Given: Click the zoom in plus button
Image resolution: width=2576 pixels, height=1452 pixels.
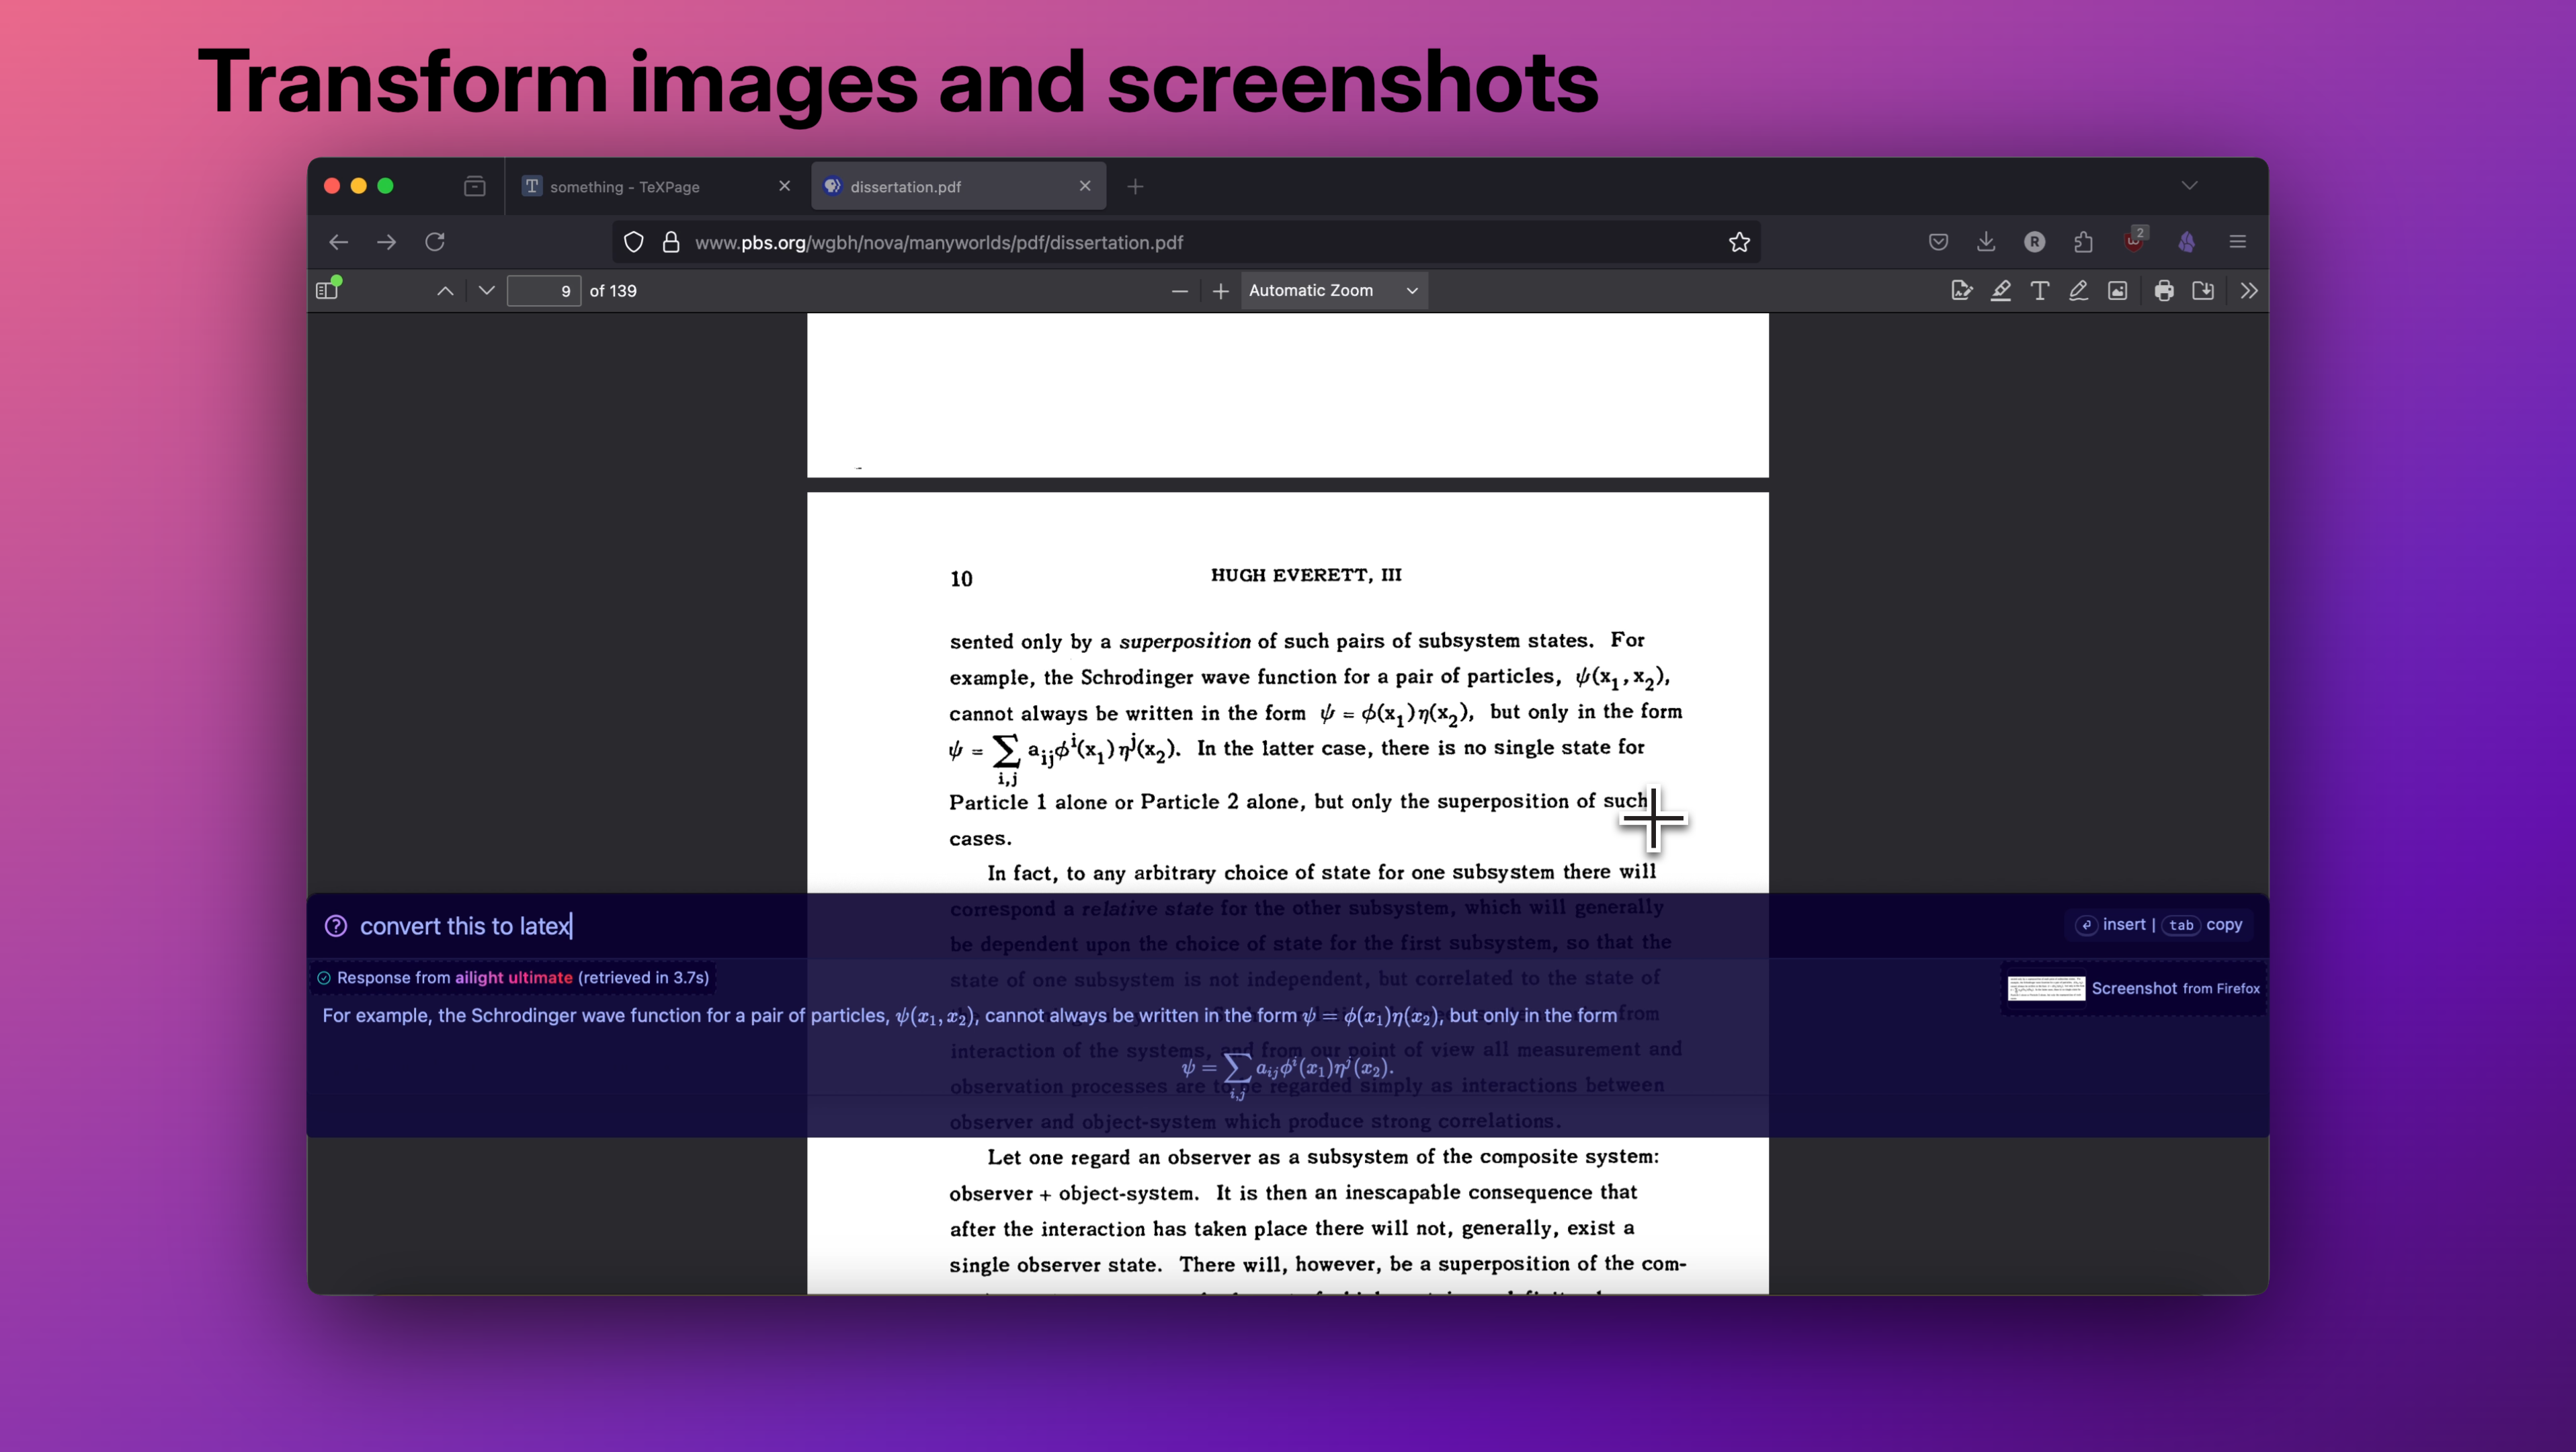Looking at the screenshot, I should [x=1220, y=291].
